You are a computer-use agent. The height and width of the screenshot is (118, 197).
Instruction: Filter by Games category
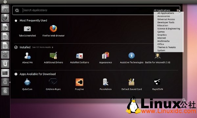click(x=161, y=32)
